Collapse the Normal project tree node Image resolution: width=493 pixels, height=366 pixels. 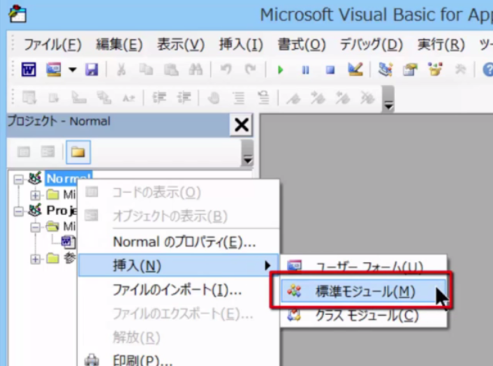[x=18, y=179]
